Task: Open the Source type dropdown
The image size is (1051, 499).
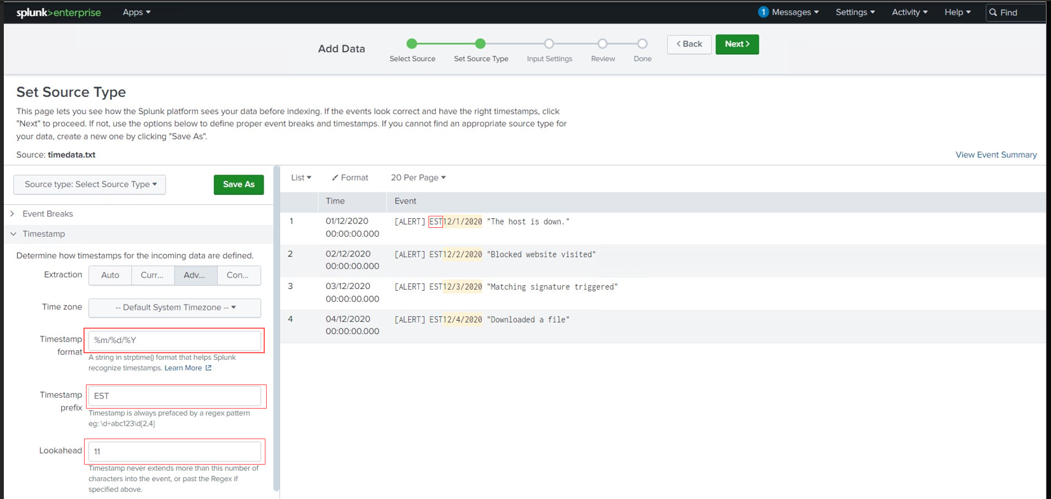Action: click(90, 185)
